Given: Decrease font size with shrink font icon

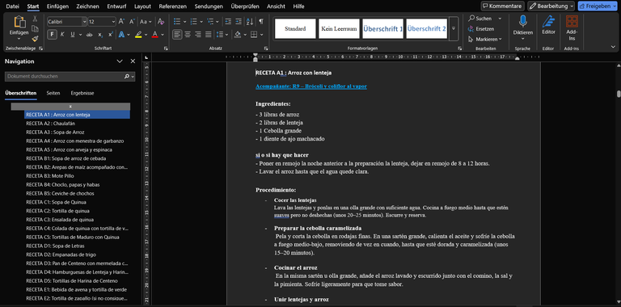Looking at the screenshot, I should pyautogui.click(x=132, y=21).
